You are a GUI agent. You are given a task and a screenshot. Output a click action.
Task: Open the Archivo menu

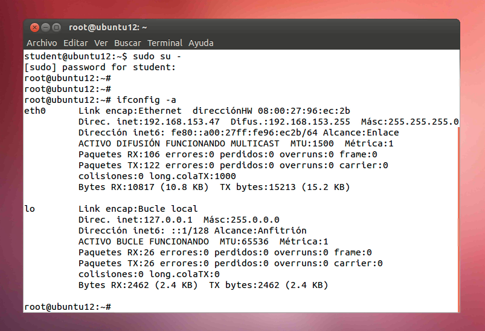click(x=42, y=43)
